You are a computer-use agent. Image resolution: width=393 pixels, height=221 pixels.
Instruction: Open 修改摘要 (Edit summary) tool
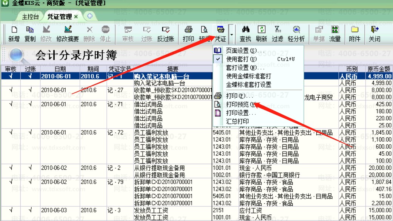coord(68,34)
